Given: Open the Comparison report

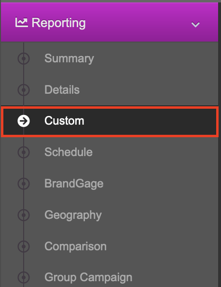Looking at the screenshot, I should point(75,246).
